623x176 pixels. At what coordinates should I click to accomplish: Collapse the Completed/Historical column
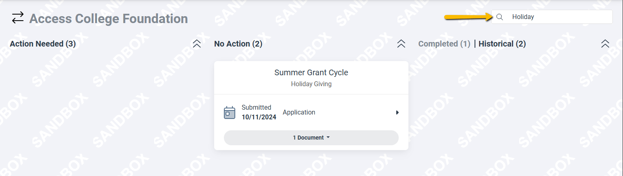(x=605, y=44)
